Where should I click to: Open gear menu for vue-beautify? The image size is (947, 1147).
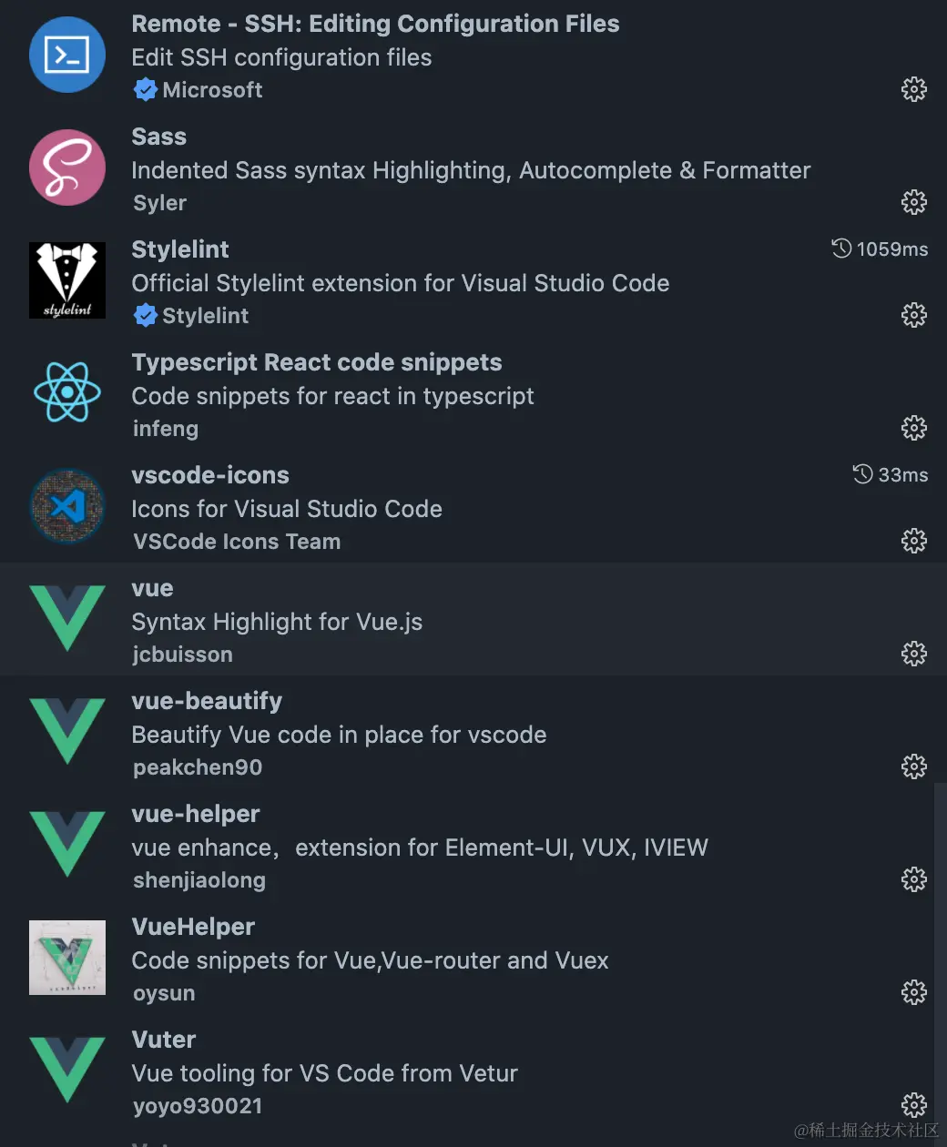point(913,766)
